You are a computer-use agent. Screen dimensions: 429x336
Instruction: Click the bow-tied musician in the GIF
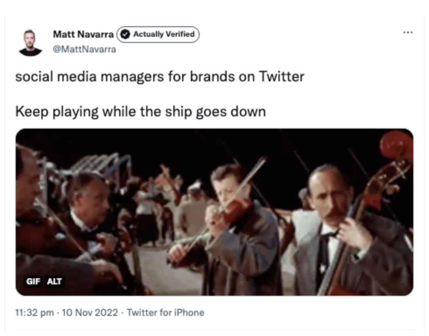coord(90,219)
